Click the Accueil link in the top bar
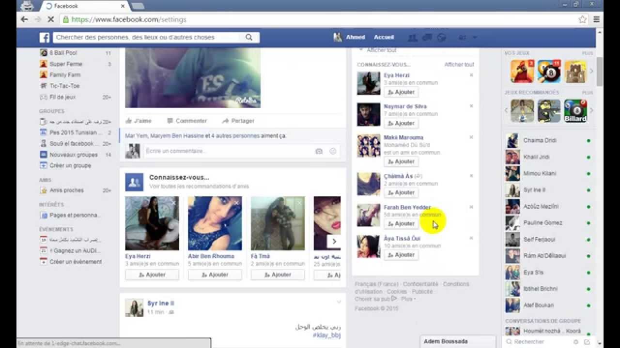 coord(384,37)
